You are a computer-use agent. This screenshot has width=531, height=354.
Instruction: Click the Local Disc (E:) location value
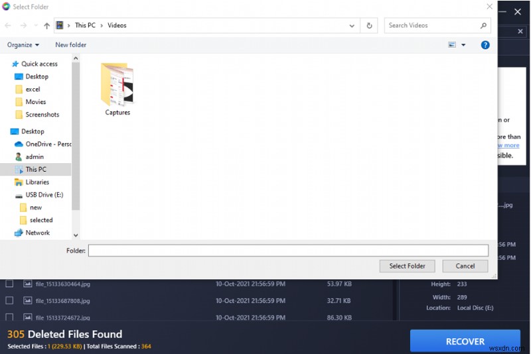(475, 308)
